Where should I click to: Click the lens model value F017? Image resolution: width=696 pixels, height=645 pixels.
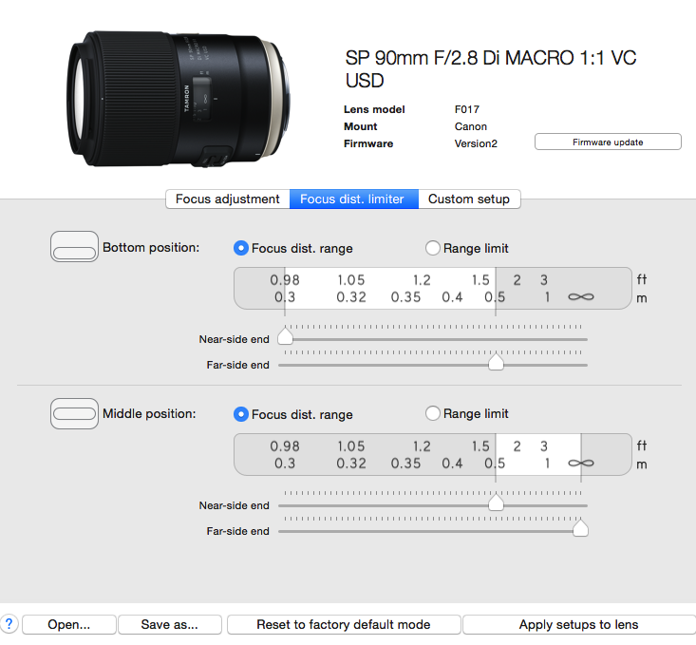(x=467, y=109)
